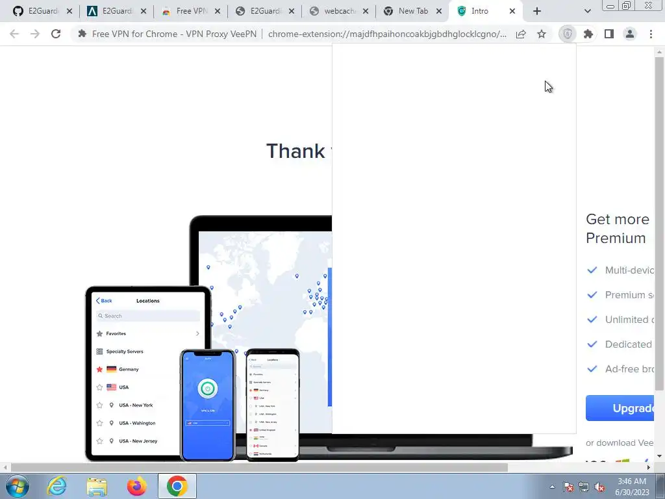
Task: Click the Chrome taskbar icon
Action: [x=177, y=486]
